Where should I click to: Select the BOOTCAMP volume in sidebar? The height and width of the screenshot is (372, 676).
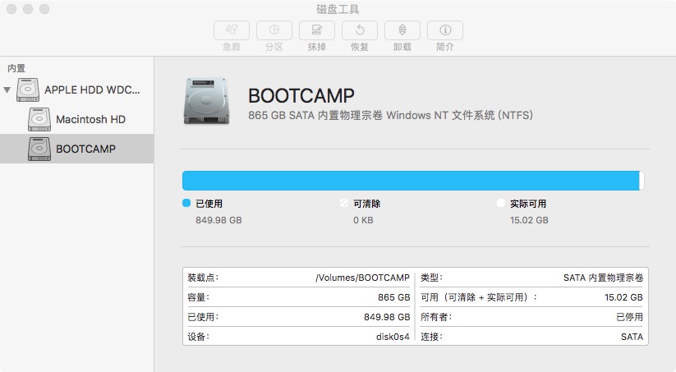click(85, 149)
